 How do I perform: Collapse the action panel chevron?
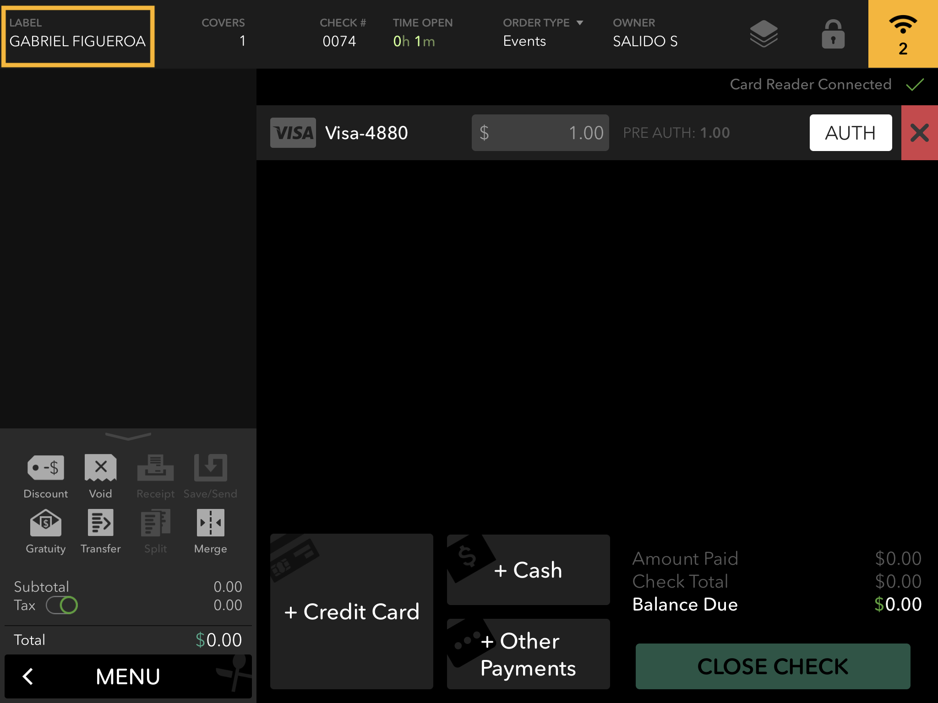click(x=128, y=436)
